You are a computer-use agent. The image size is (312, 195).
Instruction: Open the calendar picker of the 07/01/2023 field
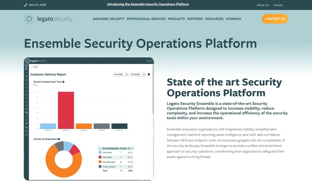tap(127, 74)
